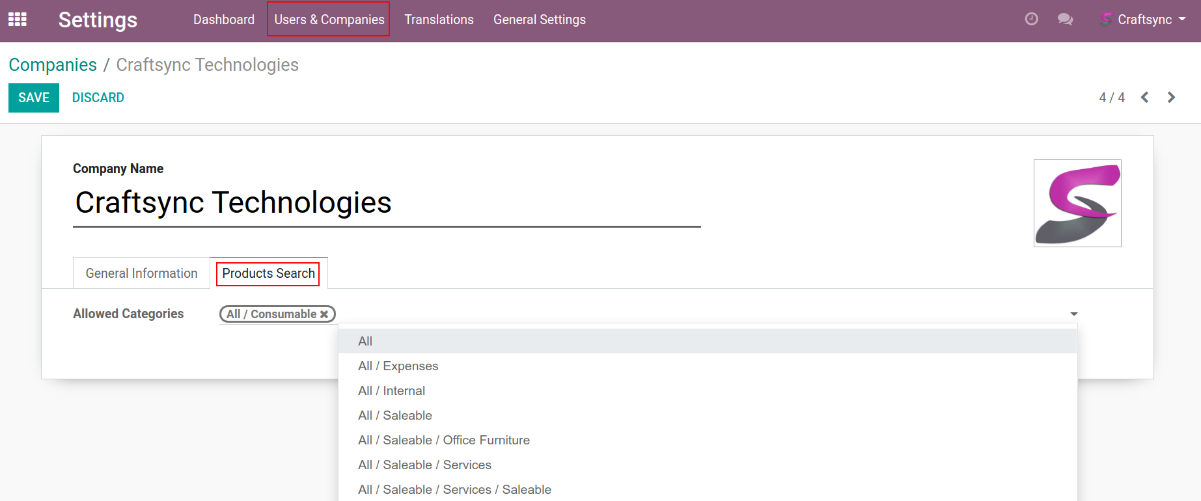Discard changes to the company
The width and height of the screenshot is (1201, 501).
98,98
